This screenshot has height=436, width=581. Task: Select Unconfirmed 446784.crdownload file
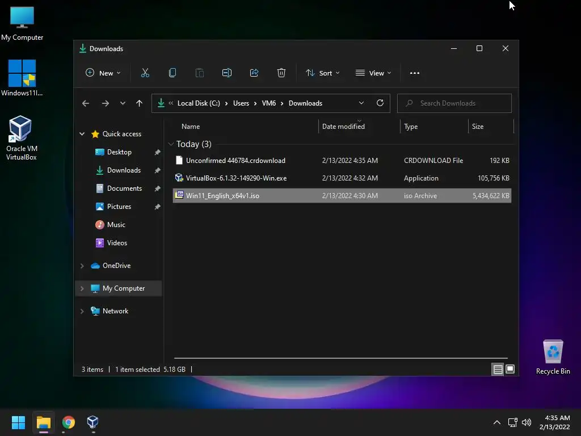pos(342,161)
